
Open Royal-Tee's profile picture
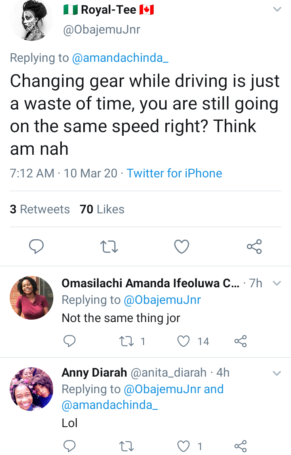click(x=32, y=19)
